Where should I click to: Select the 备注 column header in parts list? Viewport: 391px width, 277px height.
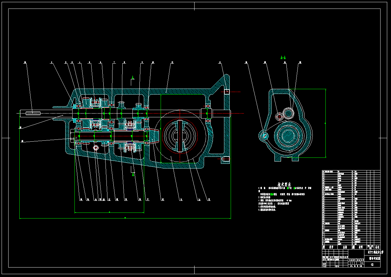[377, 247]
